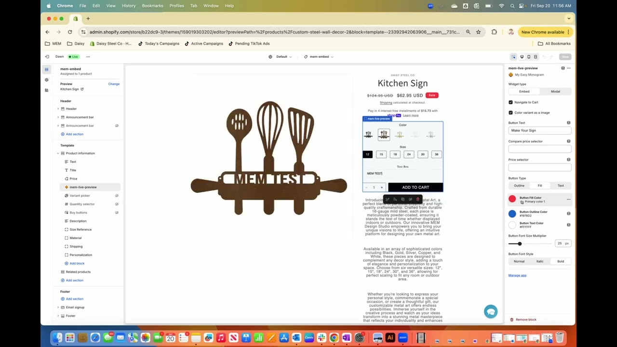Click Change preview product link

click(114, 84)
